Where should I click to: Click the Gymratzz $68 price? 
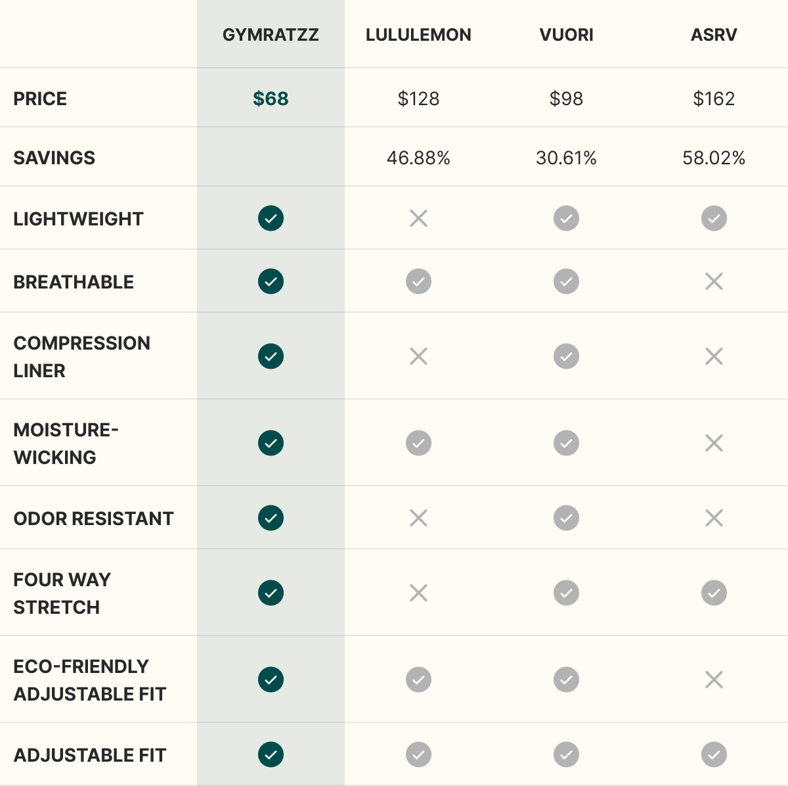(x=271, y=99)
